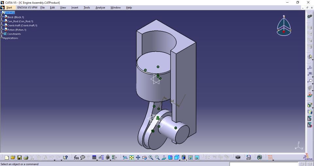
Task: Click the 3D compass in the viewport
Action: coord(284,25)
